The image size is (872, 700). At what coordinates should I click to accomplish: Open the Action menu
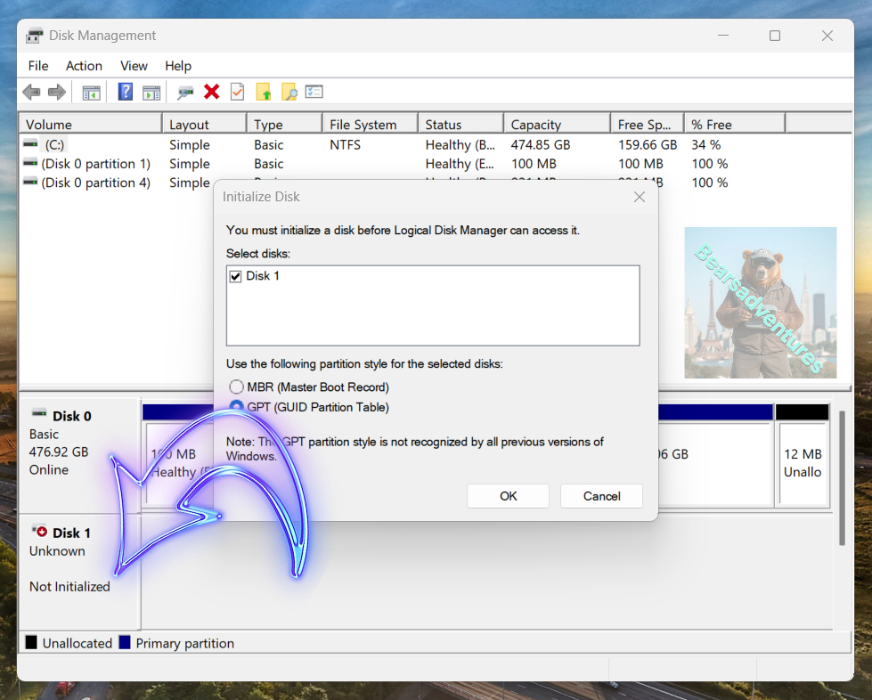pos(84,66)
